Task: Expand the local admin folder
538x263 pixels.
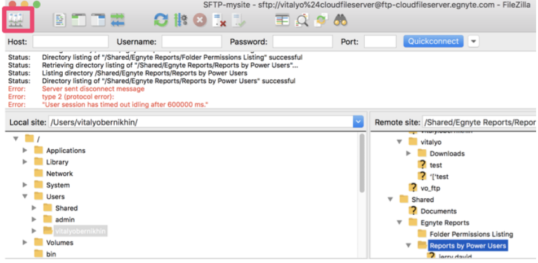Action: pyautogui.click(x=34, y=219)
